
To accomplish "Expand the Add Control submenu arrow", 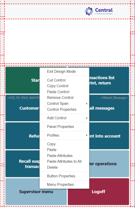I will 87,118.
